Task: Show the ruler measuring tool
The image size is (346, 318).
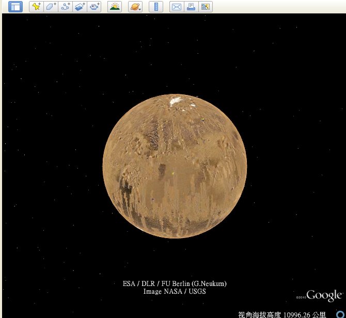Action: click(x=155, y=7)
